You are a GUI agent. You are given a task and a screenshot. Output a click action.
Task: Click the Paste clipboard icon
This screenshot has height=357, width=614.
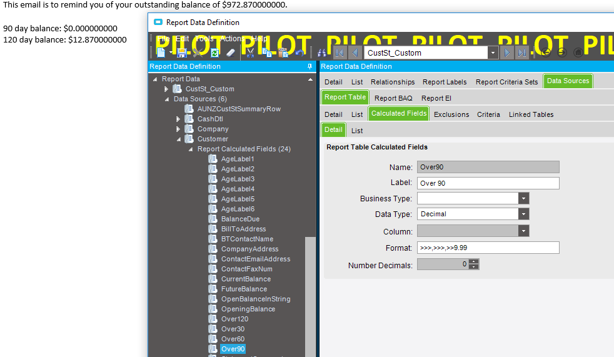click(x=283, y=53)
